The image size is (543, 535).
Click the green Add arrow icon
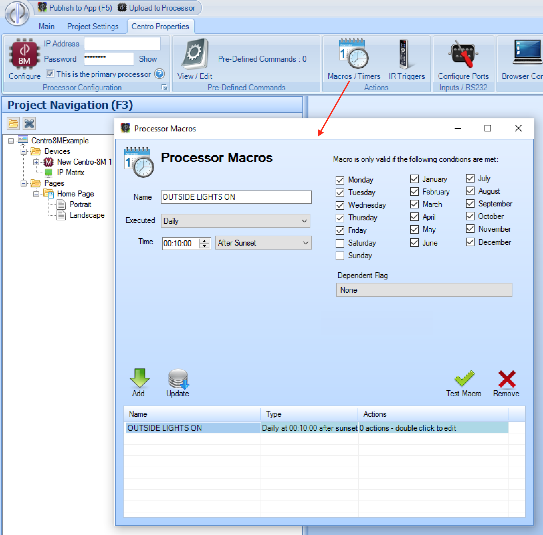pyautogui.click(x=139, y=378)
